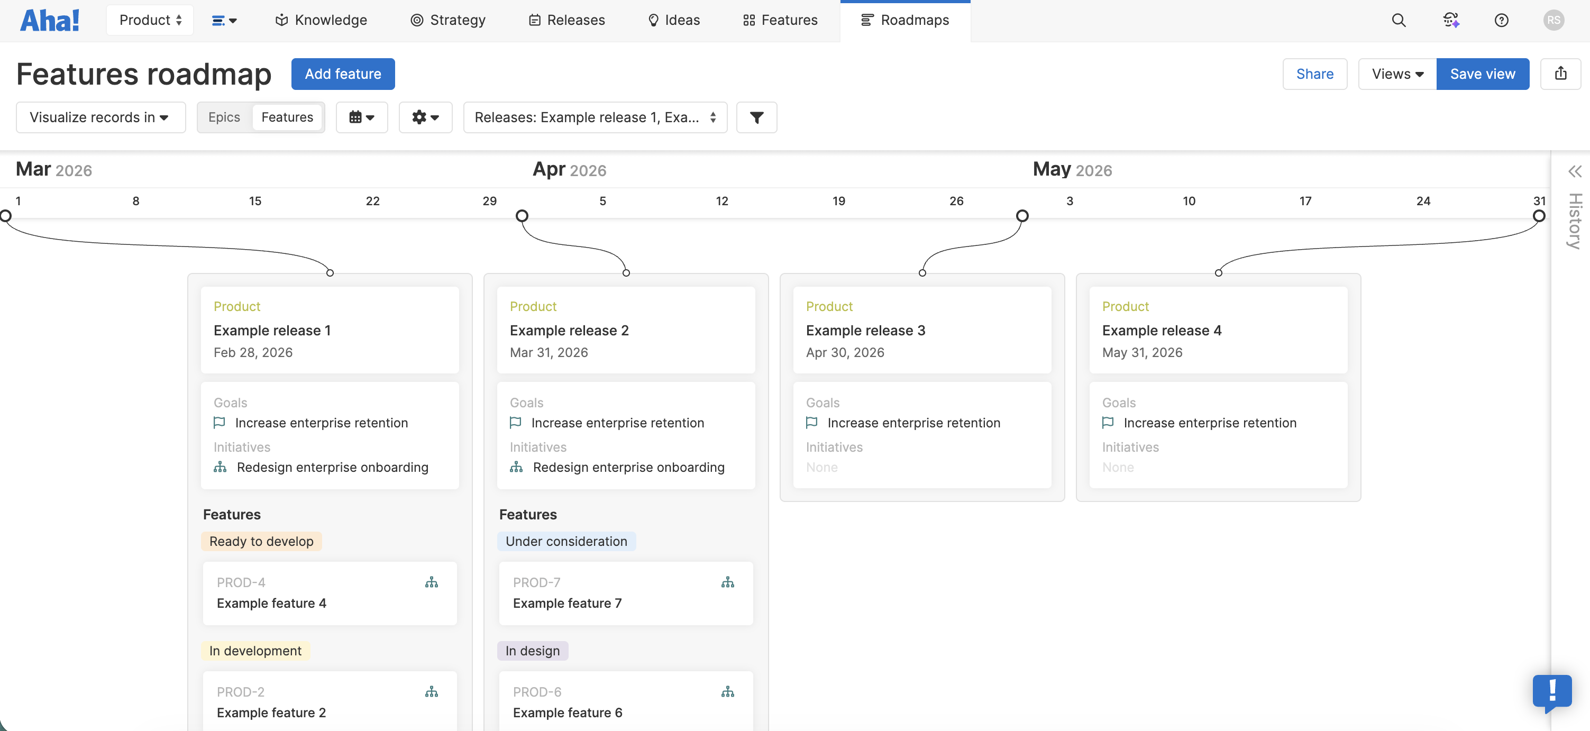The image size is (1590, 731).
Task: Click the RS user avatar
Action: click(x=1553, y=21)
